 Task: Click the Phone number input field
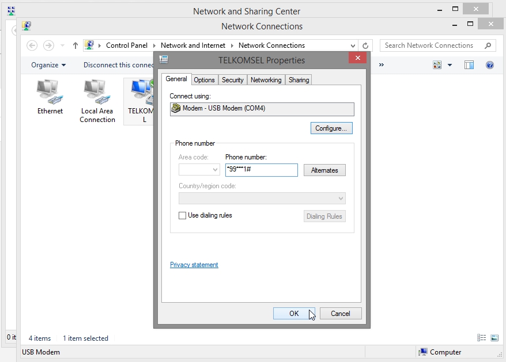262,170
